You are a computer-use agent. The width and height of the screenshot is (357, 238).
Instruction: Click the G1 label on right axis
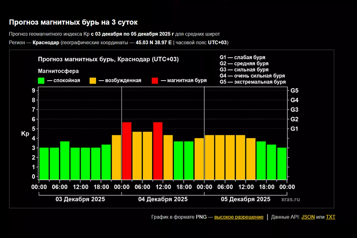tap(294, 129)
